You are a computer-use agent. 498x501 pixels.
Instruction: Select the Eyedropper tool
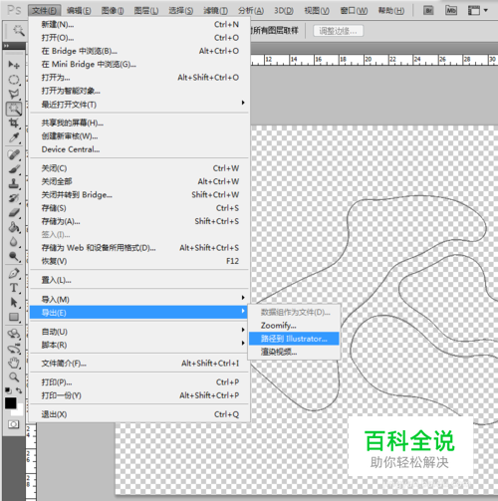(14, 137)
